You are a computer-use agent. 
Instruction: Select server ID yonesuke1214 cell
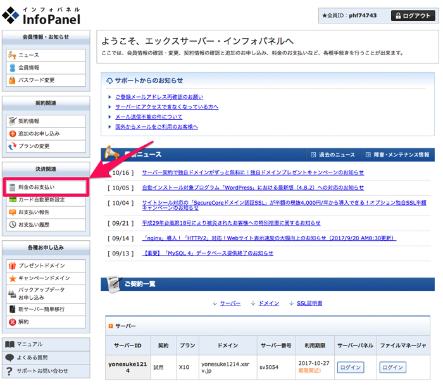coord(128,367)
